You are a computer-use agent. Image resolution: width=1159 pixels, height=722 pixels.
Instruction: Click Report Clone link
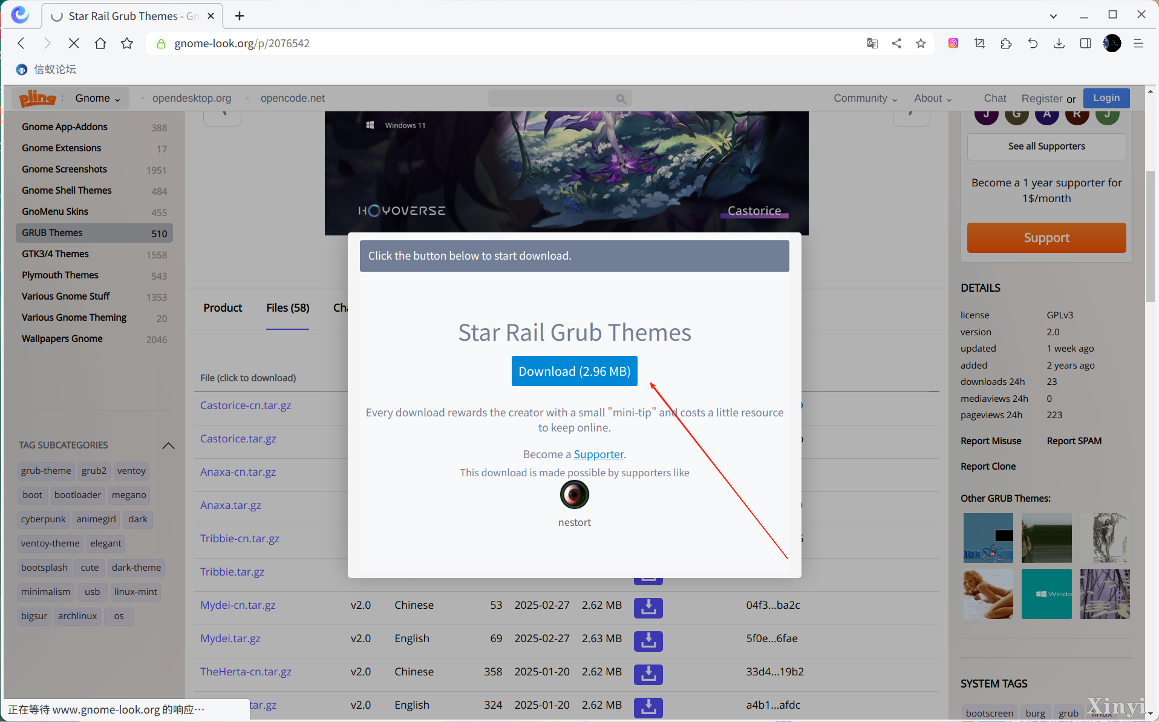point(988,467)
